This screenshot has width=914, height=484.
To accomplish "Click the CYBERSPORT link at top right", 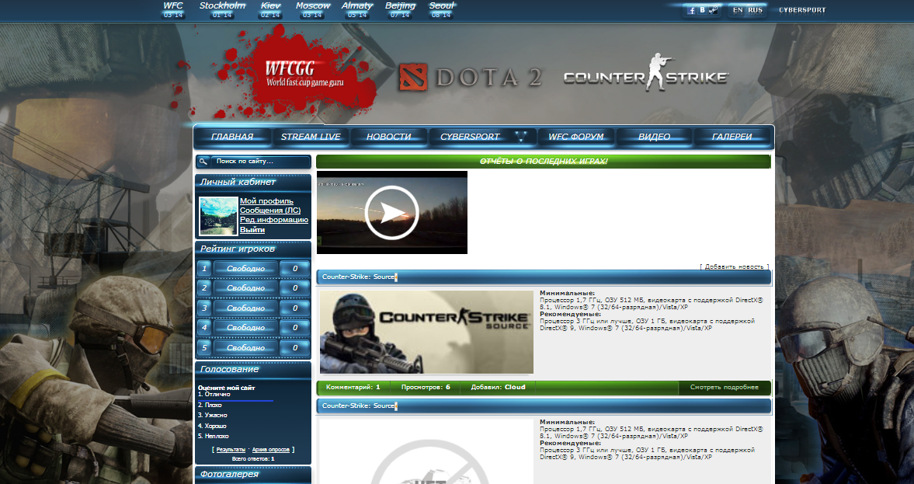I will tap(802, 10).
